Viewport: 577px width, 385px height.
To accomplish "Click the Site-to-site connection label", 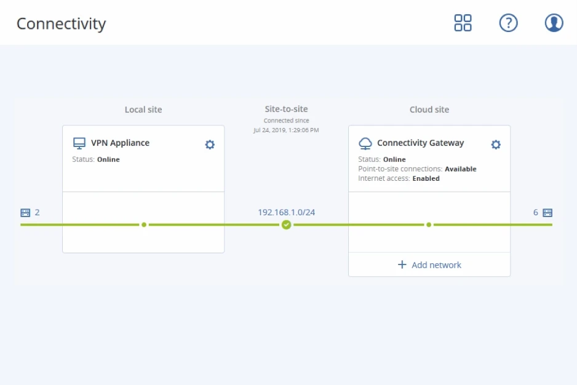I will (x=286, y=109).
